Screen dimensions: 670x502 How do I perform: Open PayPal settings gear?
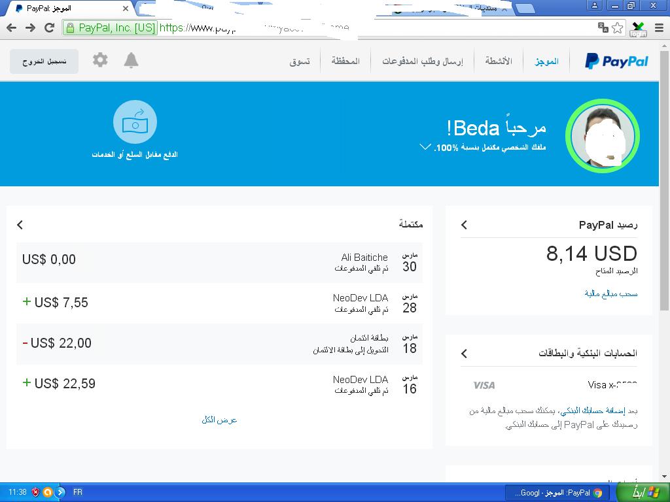[x=100, y=59]
